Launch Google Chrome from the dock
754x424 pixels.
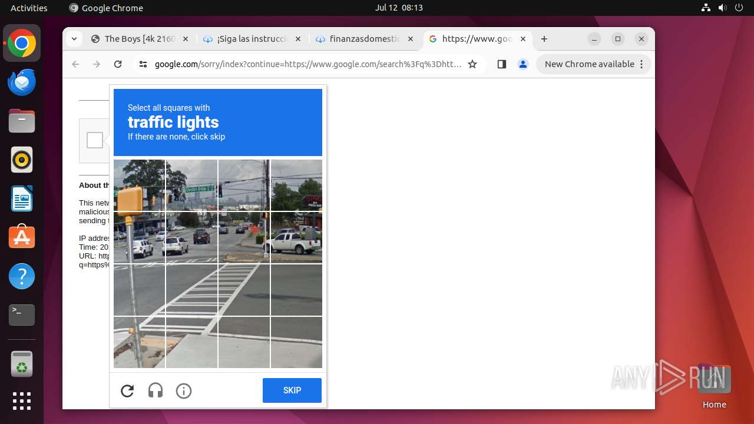22,44
